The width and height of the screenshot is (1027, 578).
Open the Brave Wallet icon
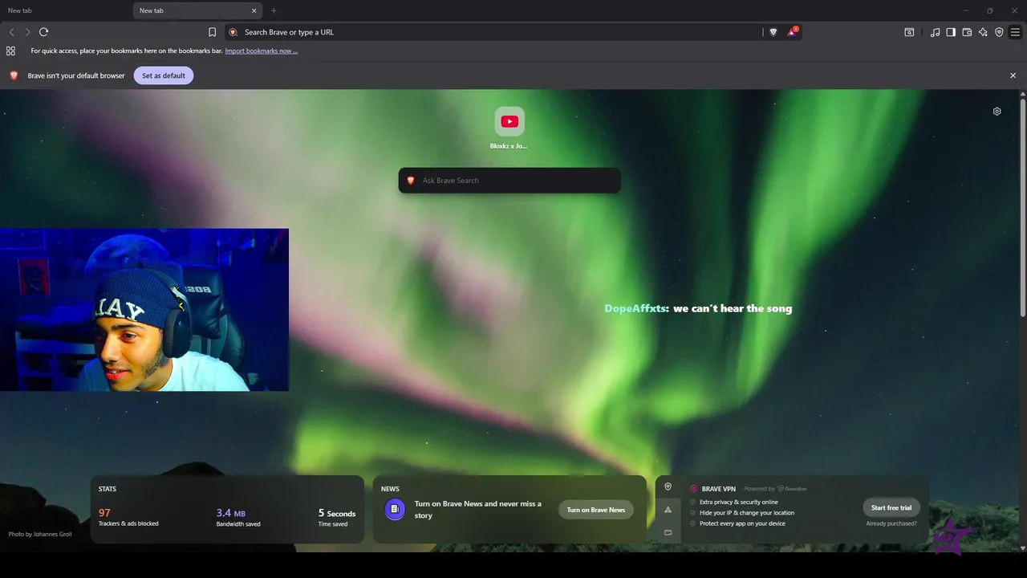[967, 32]
